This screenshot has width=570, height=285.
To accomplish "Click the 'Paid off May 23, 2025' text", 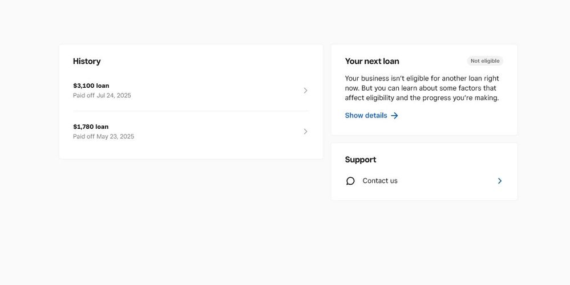I will coord(103,137).
